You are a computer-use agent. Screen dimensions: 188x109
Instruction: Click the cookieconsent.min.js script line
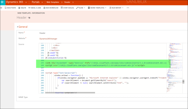[x=95, y=65]
